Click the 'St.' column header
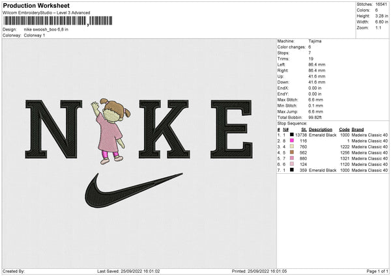The height and width of the screenshot is (276, 391). point(304,130)
